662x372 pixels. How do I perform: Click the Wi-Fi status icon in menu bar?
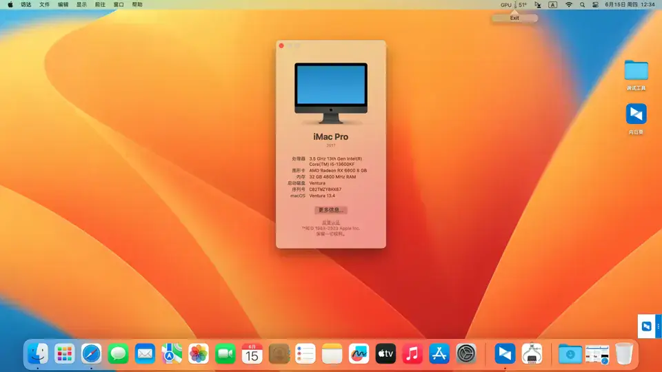[x=569, y=5]
